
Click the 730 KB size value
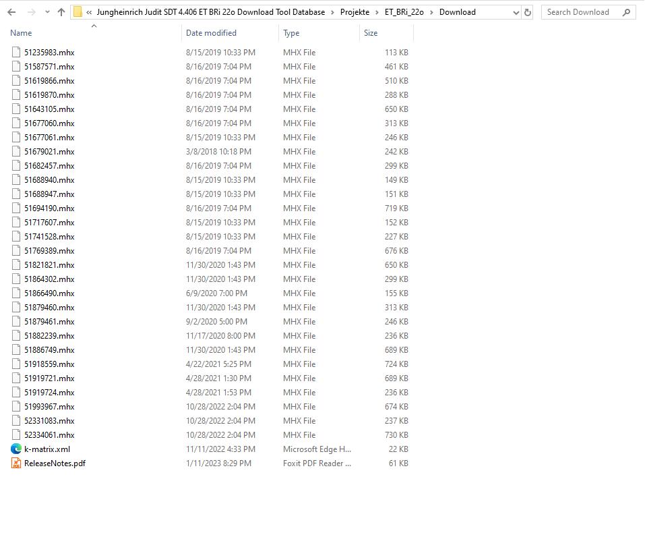[x=396, y=435]
